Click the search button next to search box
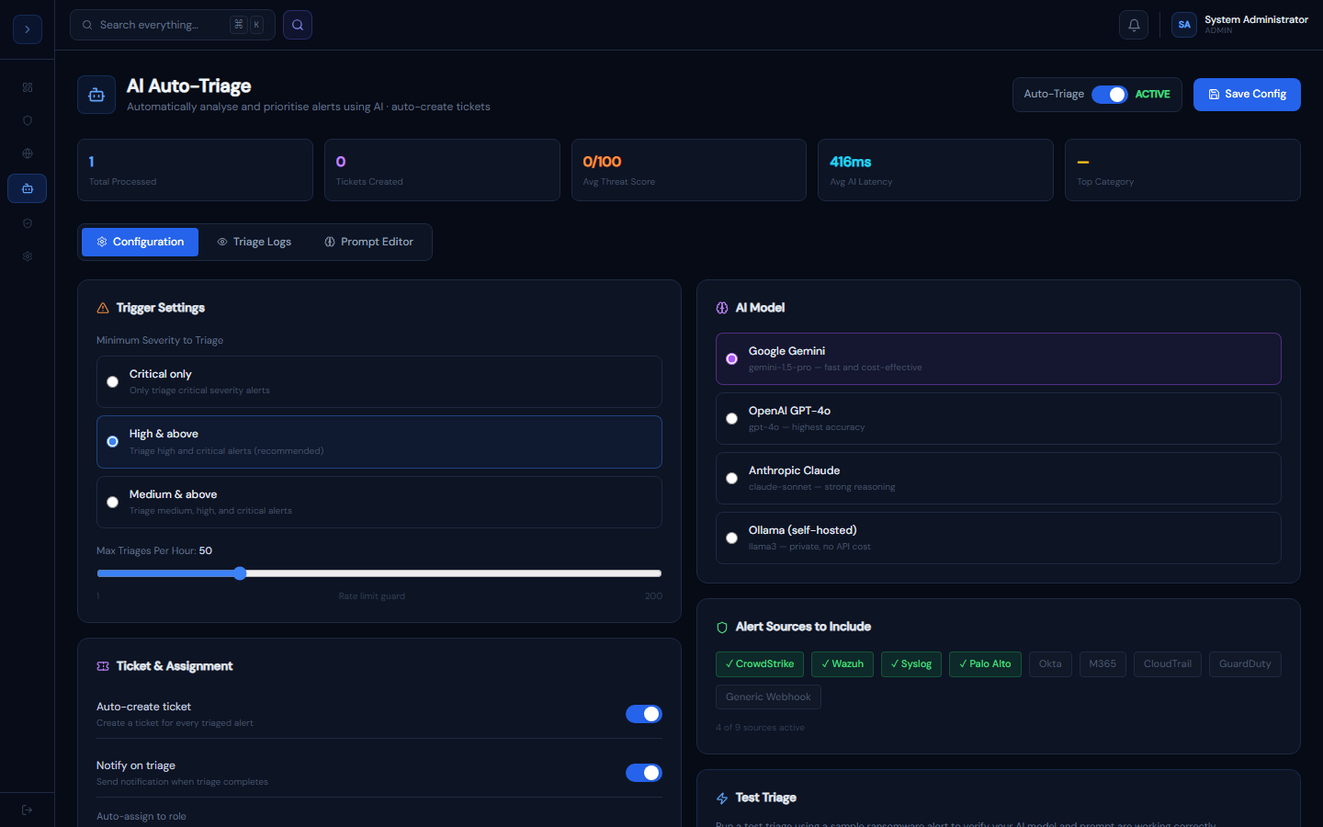 pyautogui.click(x=298, y=25)
